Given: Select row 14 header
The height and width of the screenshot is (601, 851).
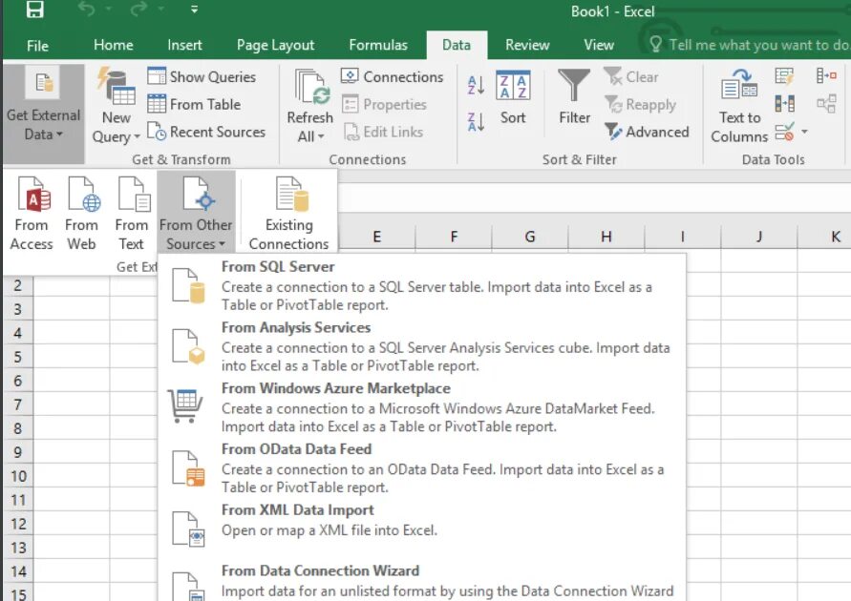Looking at the screenshot, I should point(18,571).
